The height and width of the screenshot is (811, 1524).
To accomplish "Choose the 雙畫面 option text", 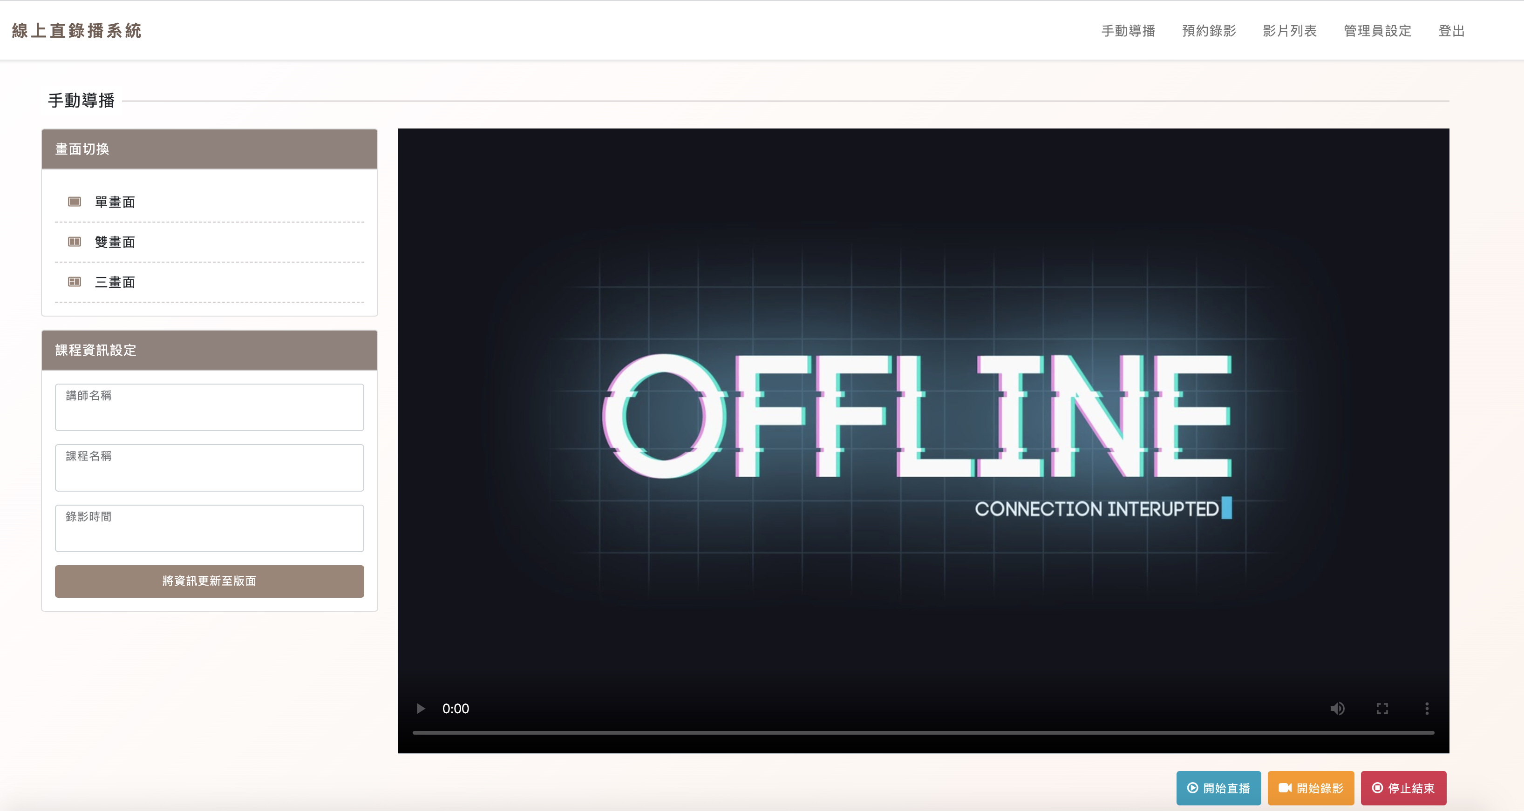I will tap(115, 242).
